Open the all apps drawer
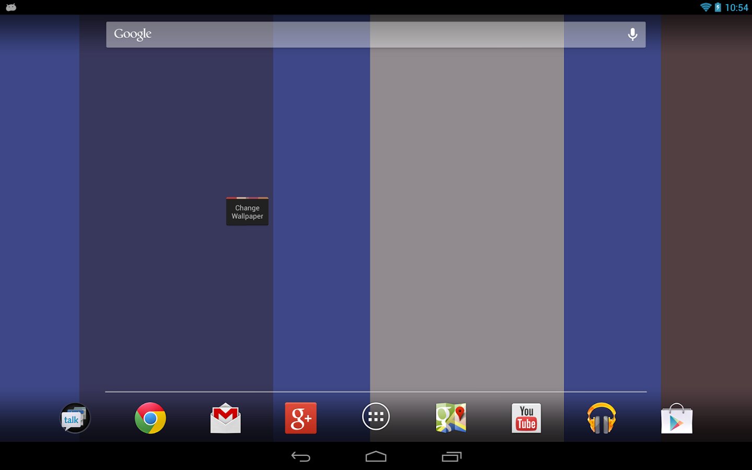This screenshot has width=752, height=470. coord(376,417)
